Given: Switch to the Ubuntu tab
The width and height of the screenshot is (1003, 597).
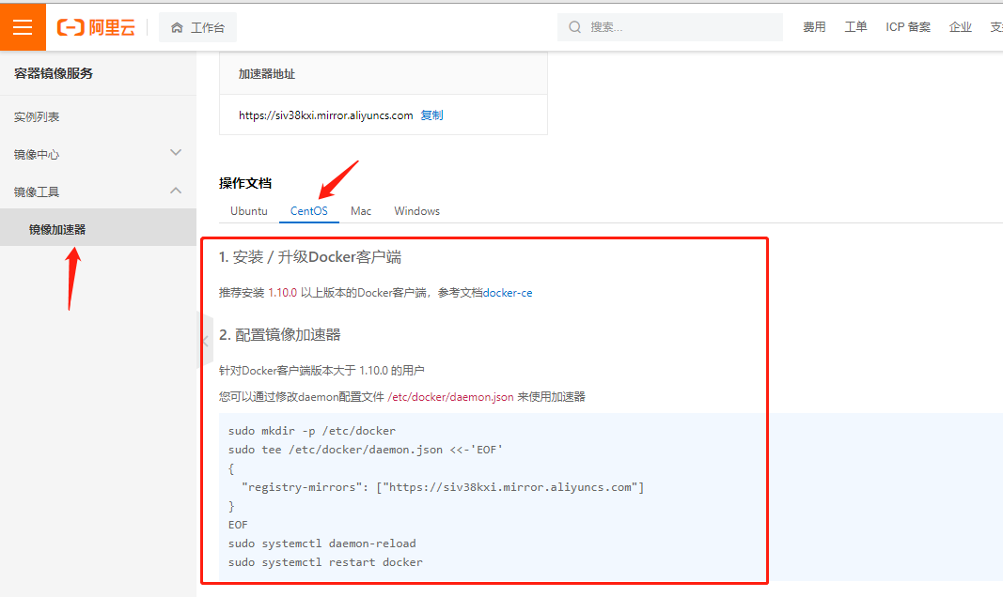Looking at the screenshot, I should (x=249, y=210).
